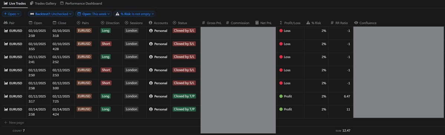This screenshot has width=445, height=135.
Task: Click the Performance Dashboard tab icon
Action: [62, 3]
